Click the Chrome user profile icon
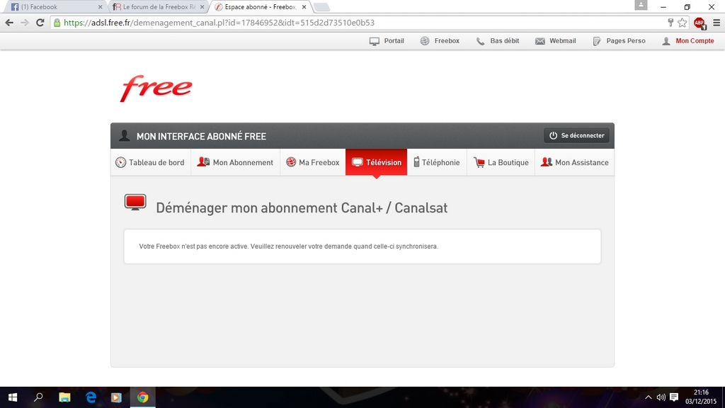This screenshot has height=408, width=725. [641, 5]
